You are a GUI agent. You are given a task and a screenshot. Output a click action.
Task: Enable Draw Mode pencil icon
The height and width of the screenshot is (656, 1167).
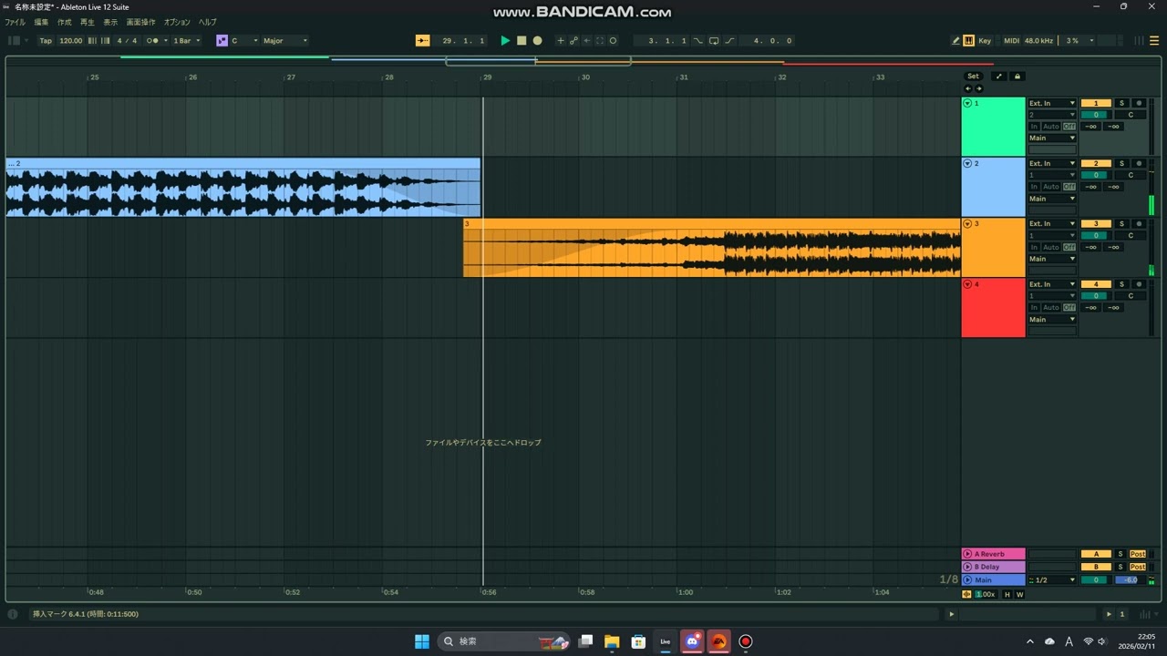(955, 41)
